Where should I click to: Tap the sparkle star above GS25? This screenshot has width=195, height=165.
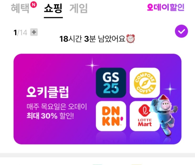coord(92,65)
